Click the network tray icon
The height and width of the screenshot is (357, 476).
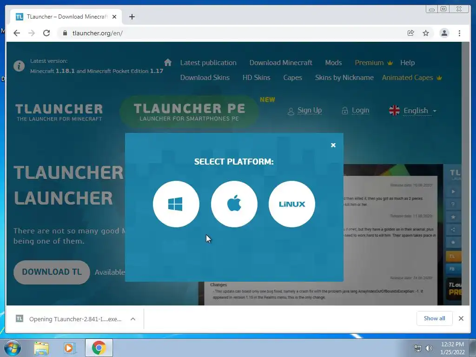pyautogui.click(x=418, y=348)
